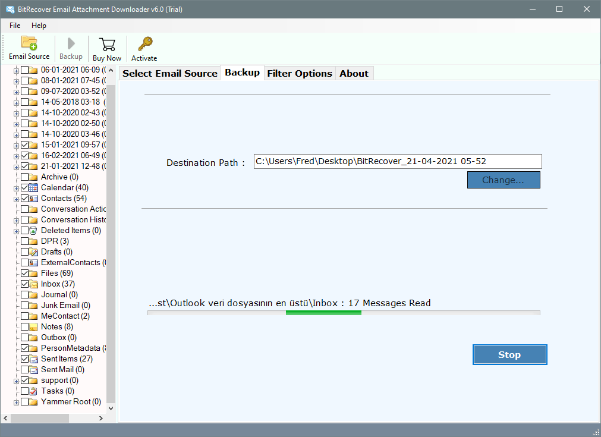Check the DPR (3) checkbox
The width and height of the screenshot is (601, 437).
point(24,241)
